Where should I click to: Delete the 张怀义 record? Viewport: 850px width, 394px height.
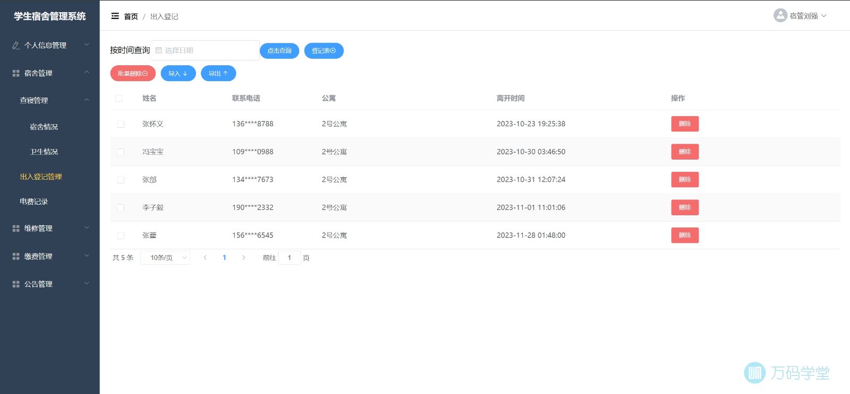click(x=685, y=124)
